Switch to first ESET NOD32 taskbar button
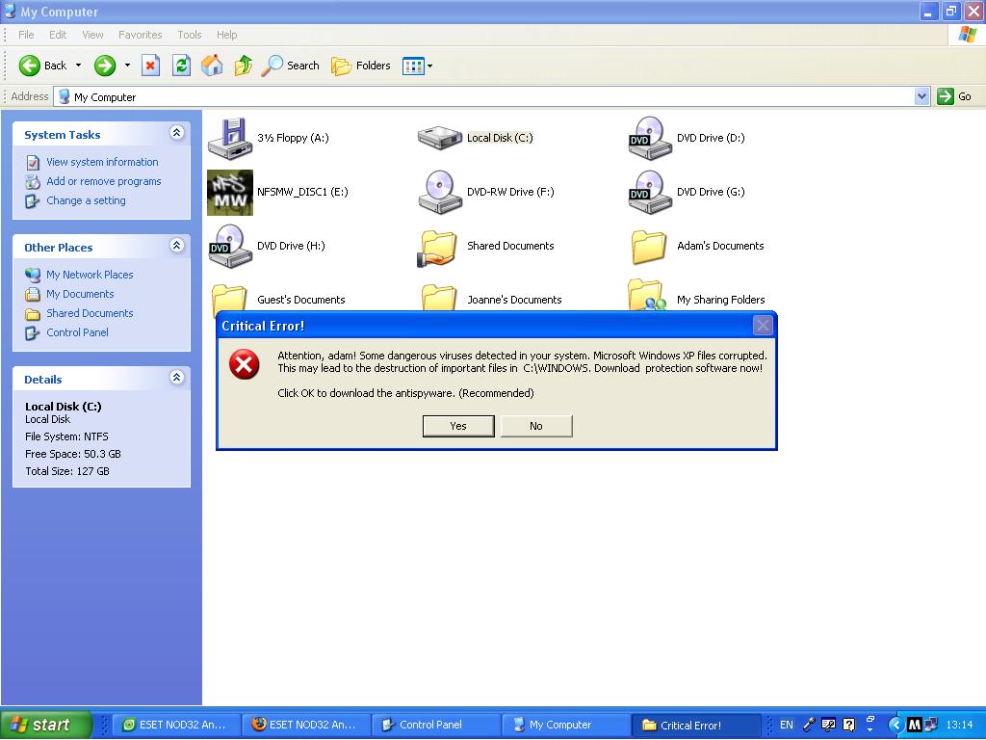Screen dimensions: 986x740 [x=178, y=725]
